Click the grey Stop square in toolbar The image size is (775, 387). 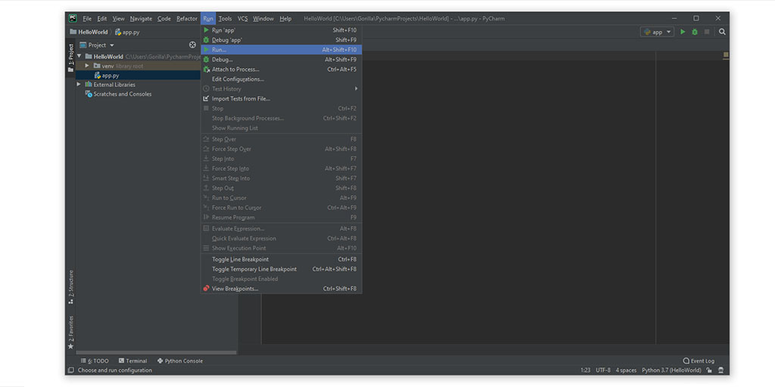point(707,32)
